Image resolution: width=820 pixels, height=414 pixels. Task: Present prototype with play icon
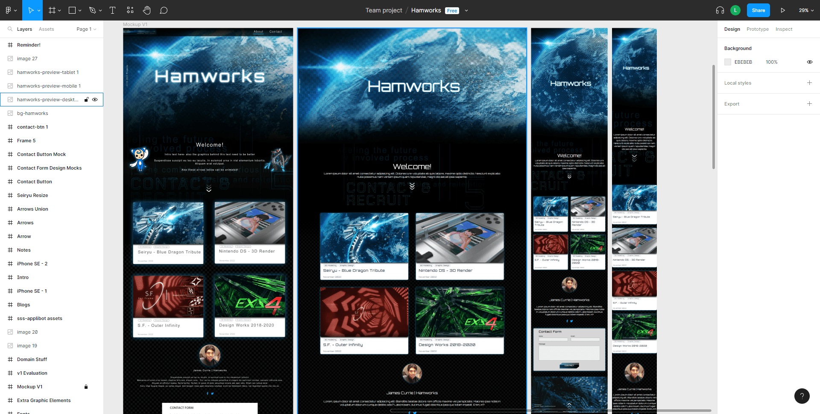tap(783, 10)
